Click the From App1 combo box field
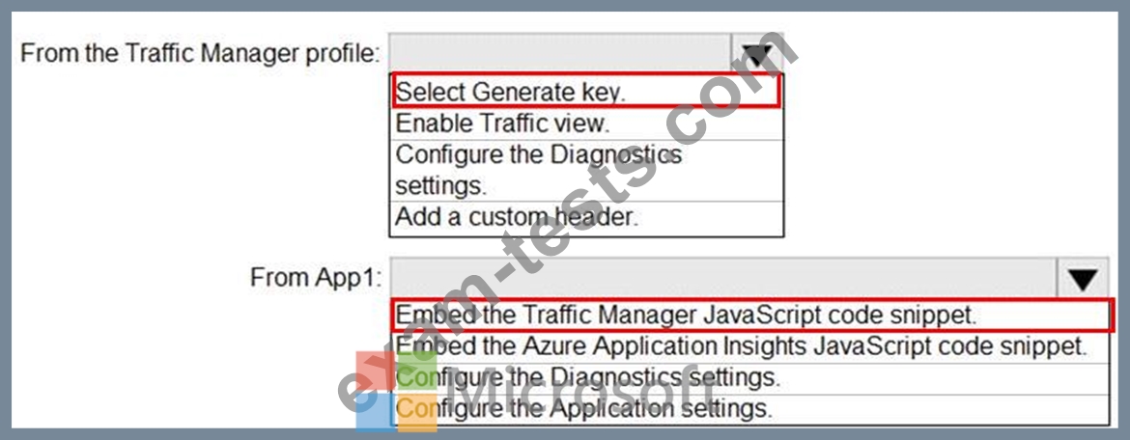The height and width of the screenshot is (440, 1130). pyautogui.click(x=723, y=279)
